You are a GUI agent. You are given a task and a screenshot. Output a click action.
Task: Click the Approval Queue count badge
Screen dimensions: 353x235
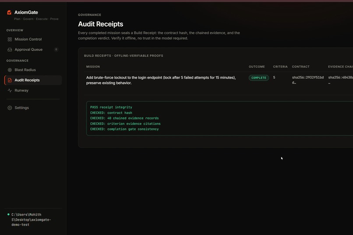tap(56, 49)
